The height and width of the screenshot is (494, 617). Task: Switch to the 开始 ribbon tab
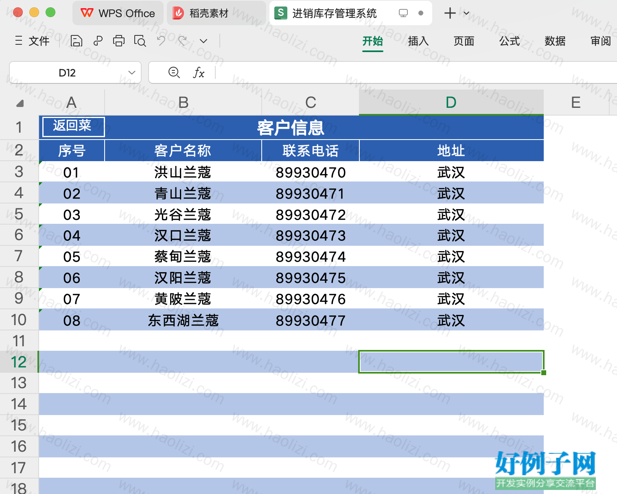tap(373, 41)
